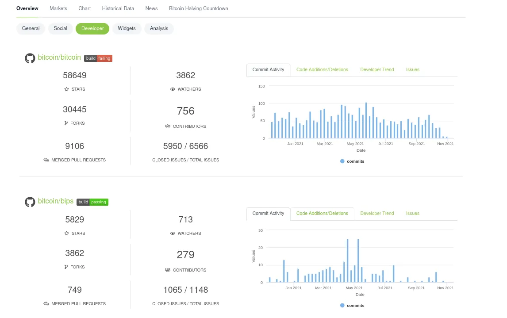Click the tallest bar in bitcoin/bitcoin chart
The width and height of the screenshot is (507, 318).
point(366,121)
